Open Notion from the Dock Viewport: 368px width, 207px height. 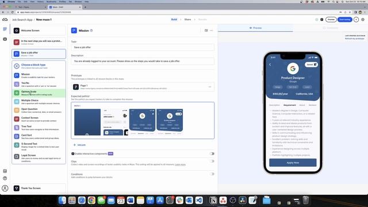213,200
